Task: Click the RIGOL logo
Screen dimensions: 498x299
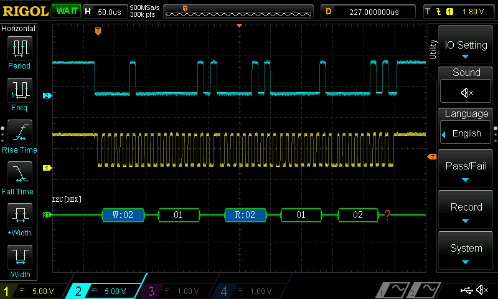Action: point(26,11)
